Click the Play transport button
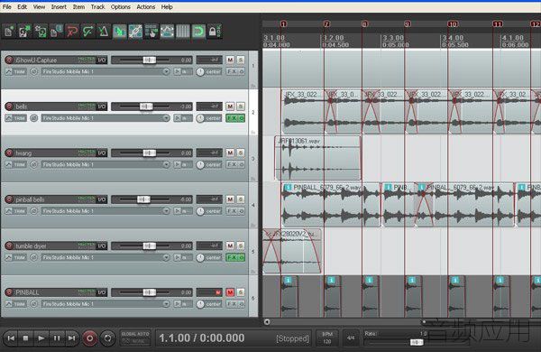 pyautogui.click(x=41, y=338)
